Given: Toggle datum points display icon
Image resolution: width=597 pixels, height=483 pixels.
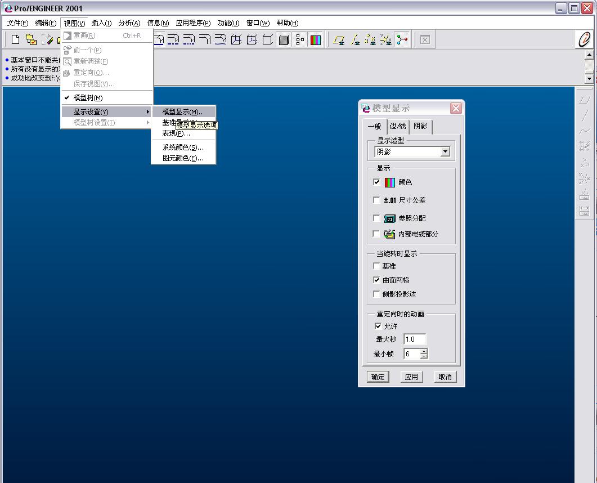Looking at the screenshot, I should pos(370,39).
